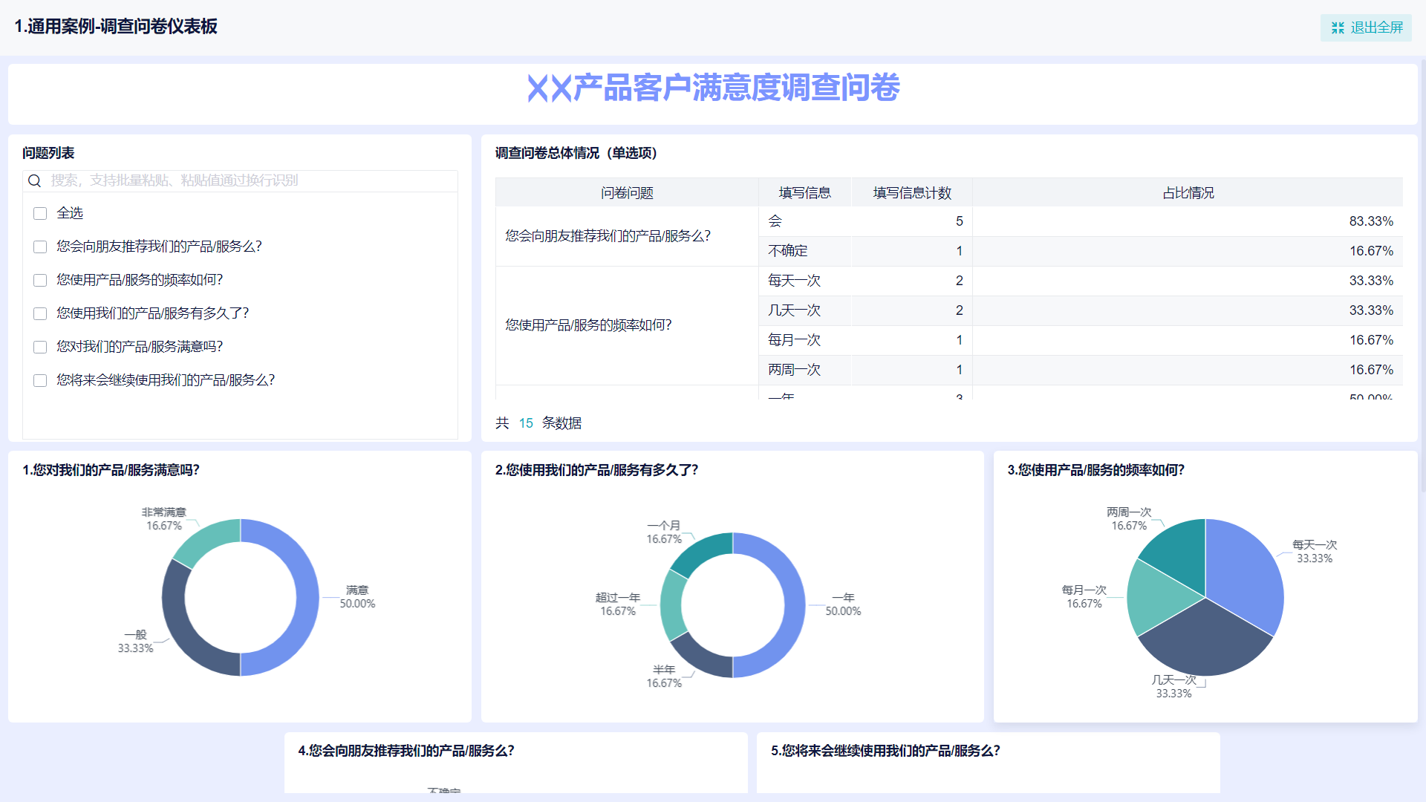The height and width of the screenshot is (802, 1426).
Task: Click the 83.33% percentage cell
Action: coord(1188,221)
